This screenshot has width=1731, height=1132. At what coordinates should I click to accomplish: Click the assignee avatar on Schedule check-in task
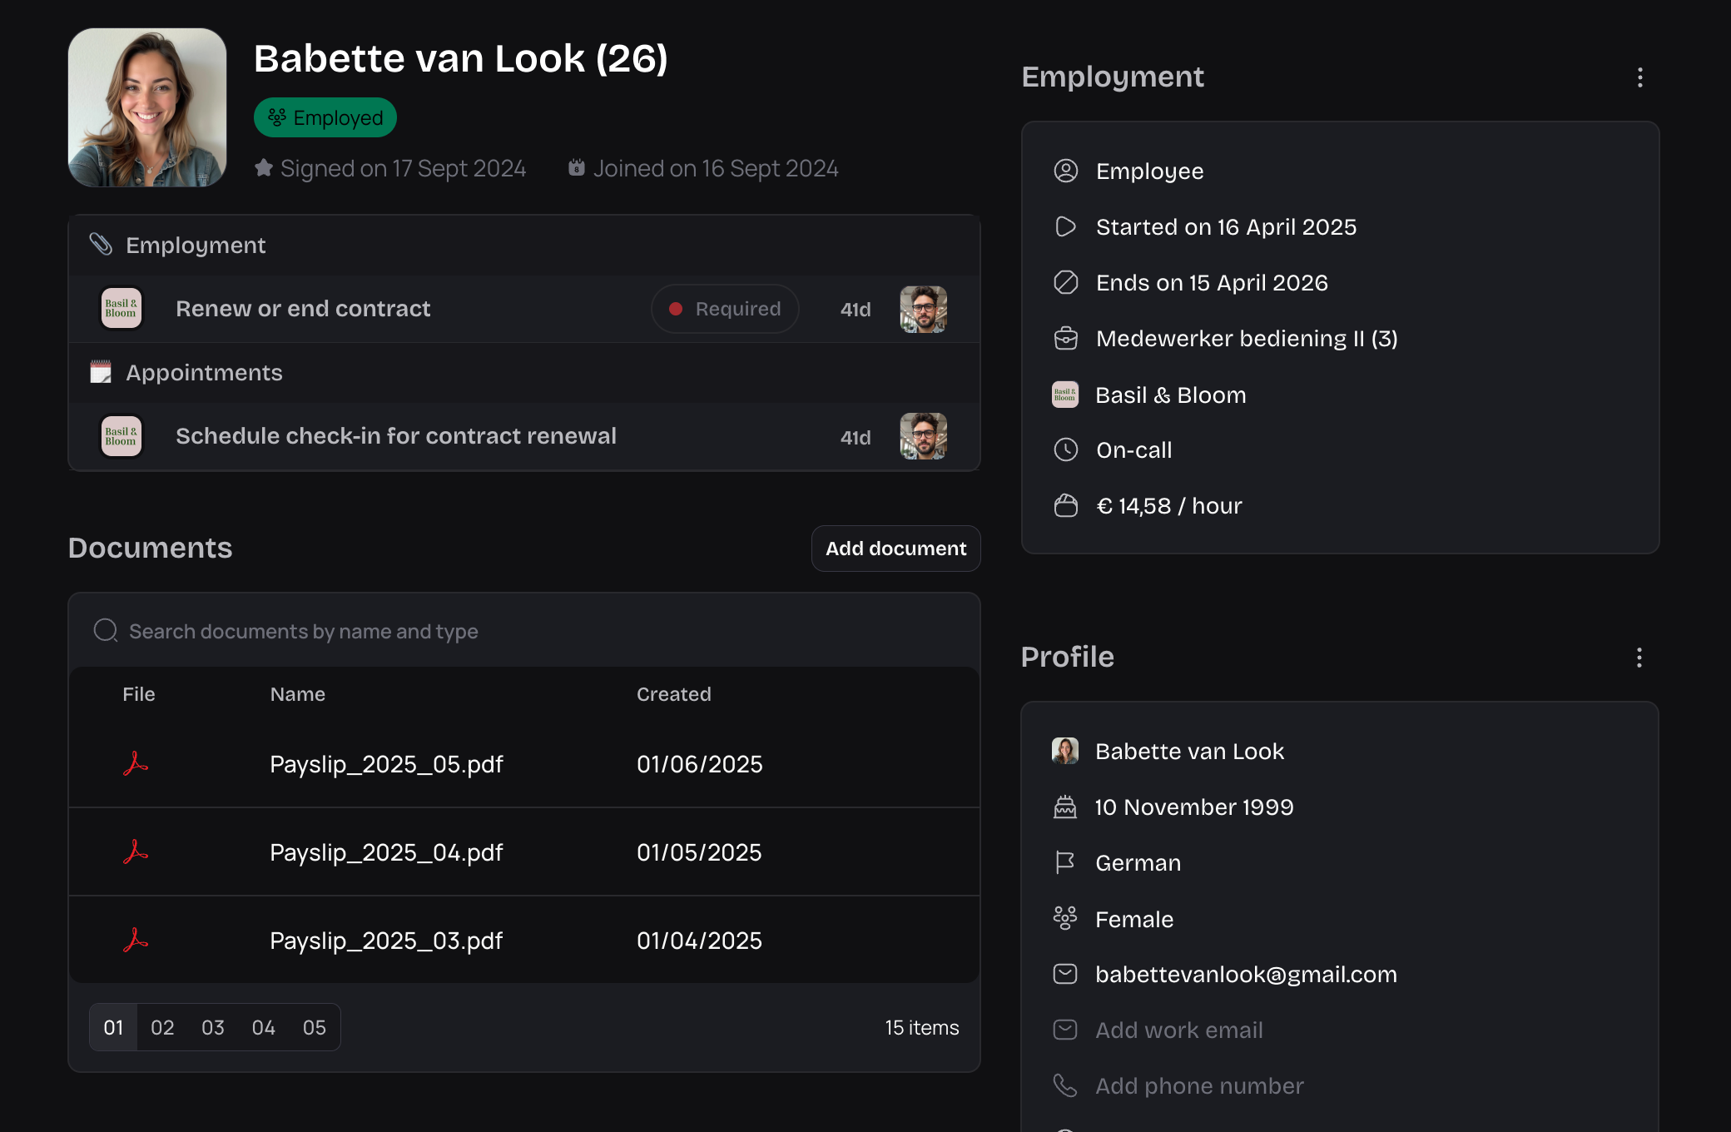pyautogui.click(x=923, y=436)
